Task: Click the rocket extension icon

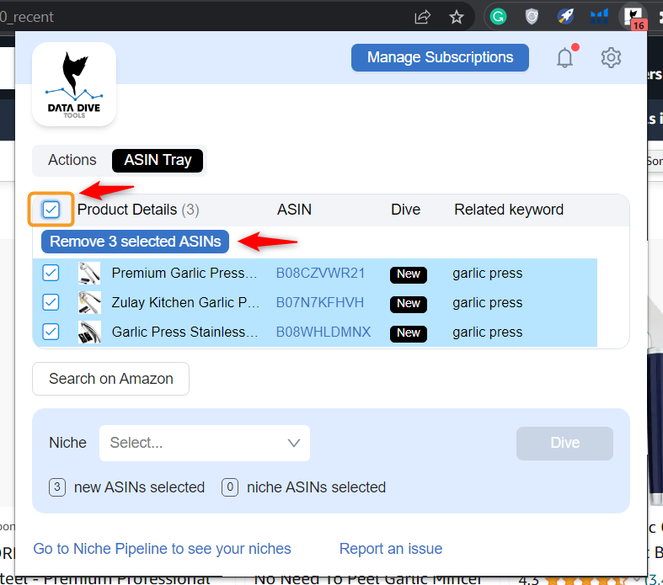Action: pyautogui.click(x=565, y=17)
